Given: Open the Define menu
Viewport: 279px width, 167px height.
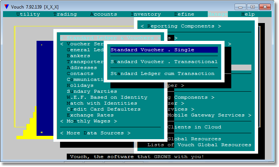Looking at the screenshot, I should (x=184, y=14).
